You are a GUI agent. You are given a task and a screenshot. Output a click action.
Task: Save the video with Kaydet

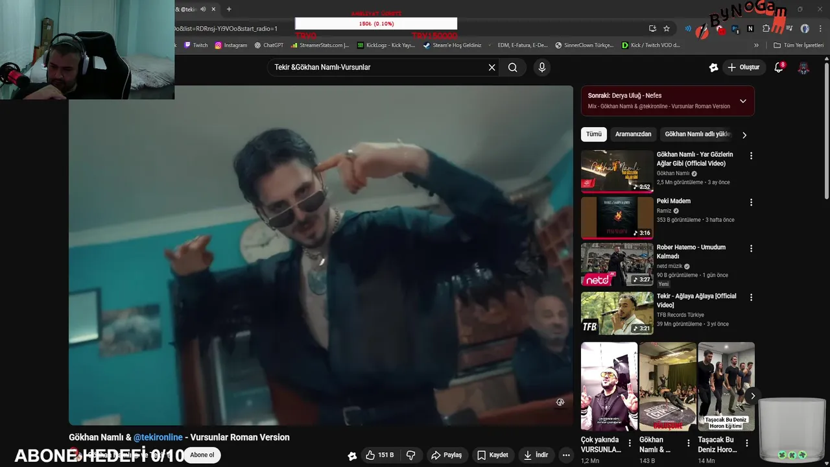(x=493, y=455)
